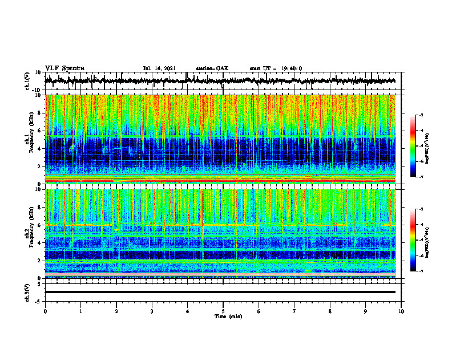Click the log(PSD) label beside ch.2 color scale
The width and height of the screenshot is (452, 349).
coord(427,242)
